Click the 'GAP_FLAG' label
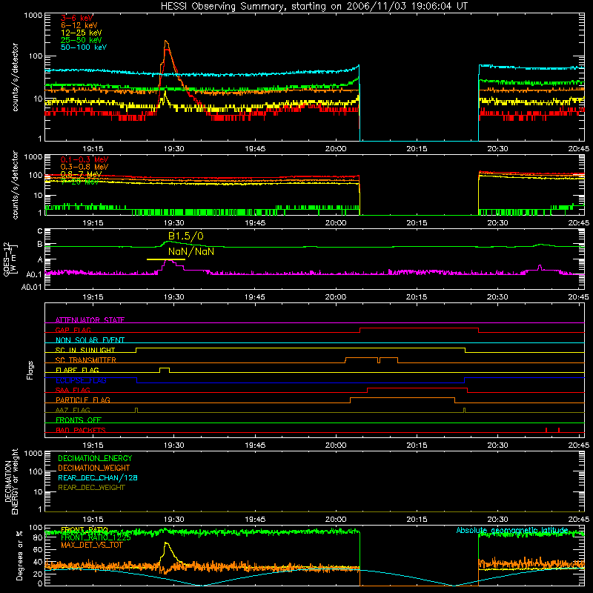Screen dimensions: 593x593 73,330
